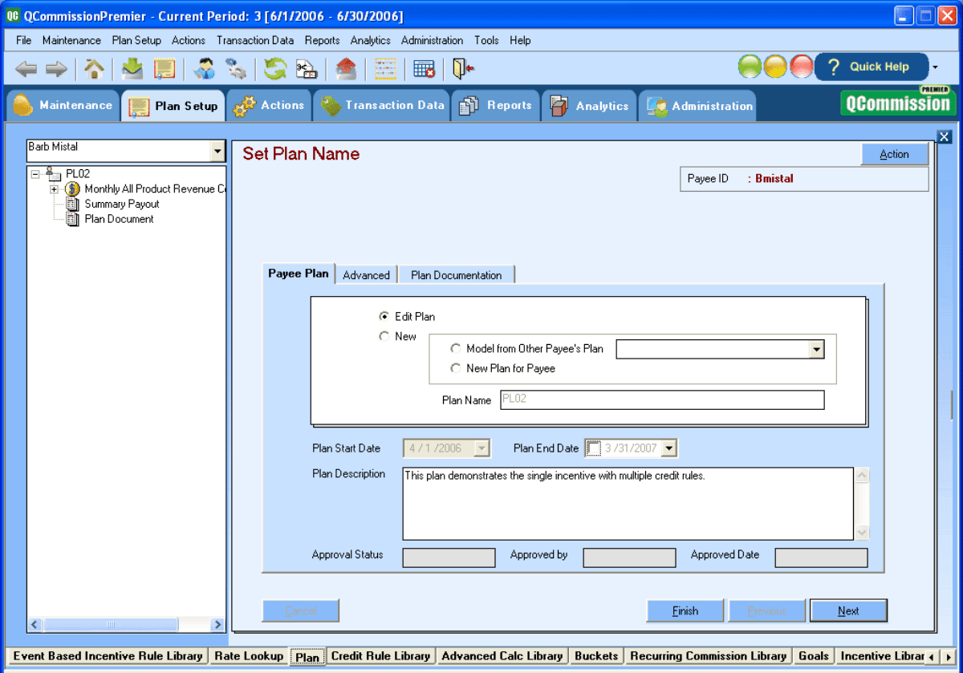Switch to the Plan Documentation tab
This screenshot has width=963, height=673.
[x=456, y=274]
